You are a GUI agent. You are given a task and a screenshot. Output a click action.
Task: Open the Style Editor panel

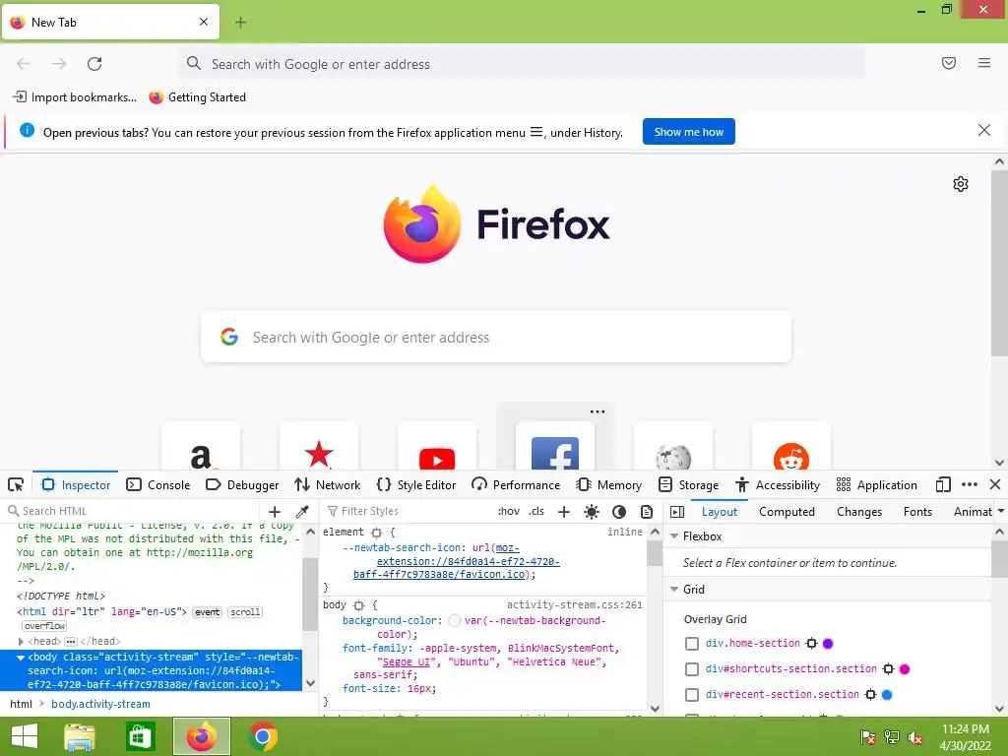click(x=416, y=484)
